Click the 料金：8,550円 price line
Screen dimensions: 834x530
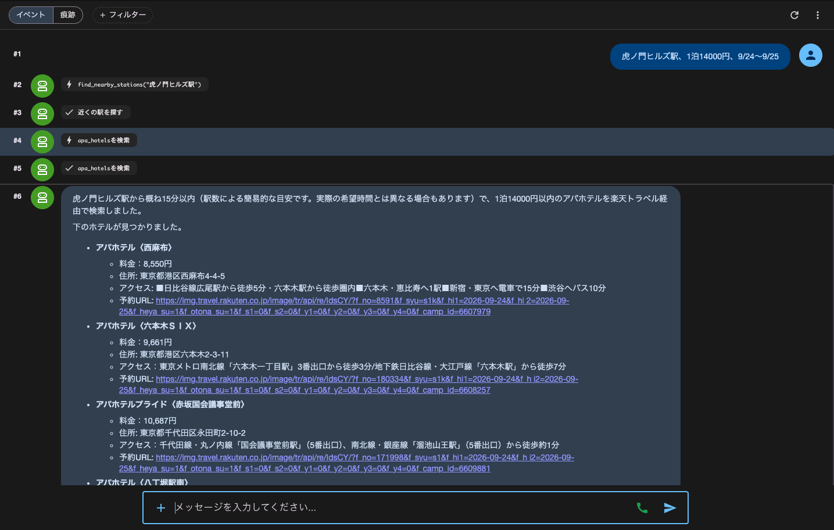pyautogui.click(x=145, y=264)
